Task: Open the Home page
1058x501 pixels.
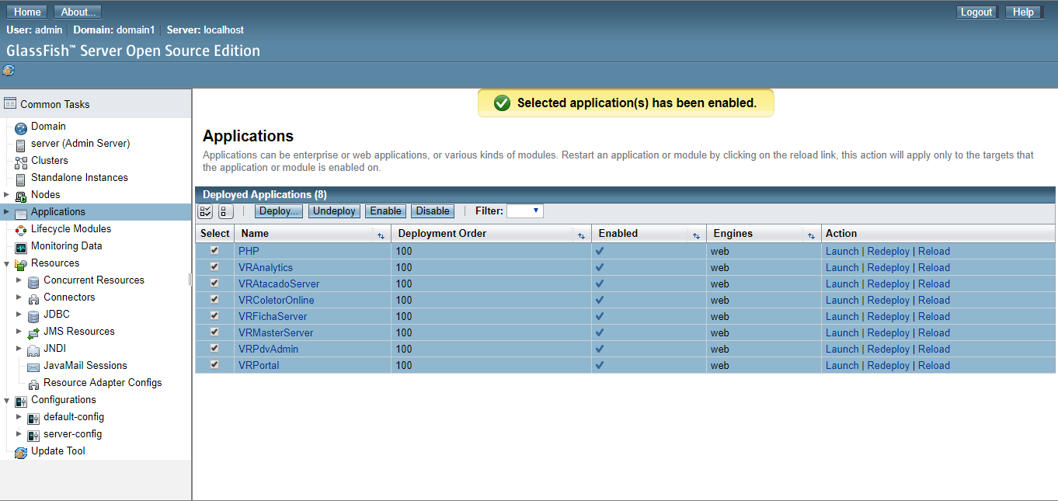Action: coord(27,12)
